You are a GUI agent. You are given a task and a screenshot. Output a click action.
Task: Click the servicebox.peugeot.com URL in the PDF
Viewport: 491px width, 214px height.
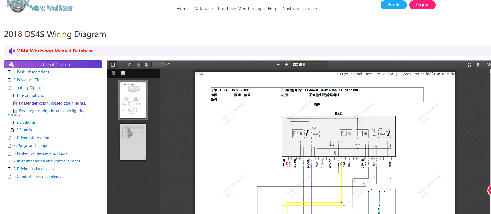point(396,74)
